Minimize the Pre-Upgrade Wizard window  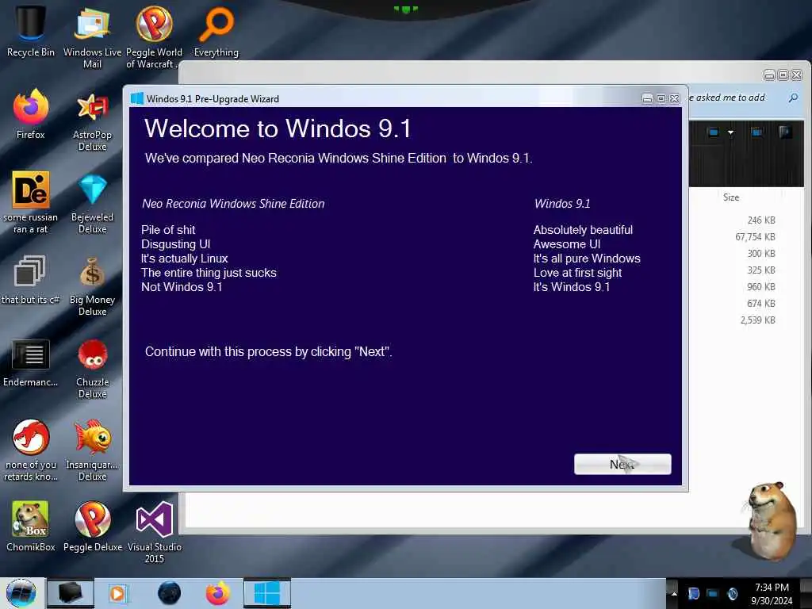click(x=647, y=98)
